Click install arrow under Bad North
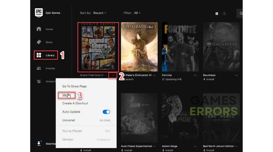This screenshot has height=152, width=273. click(x=204, y=150)
